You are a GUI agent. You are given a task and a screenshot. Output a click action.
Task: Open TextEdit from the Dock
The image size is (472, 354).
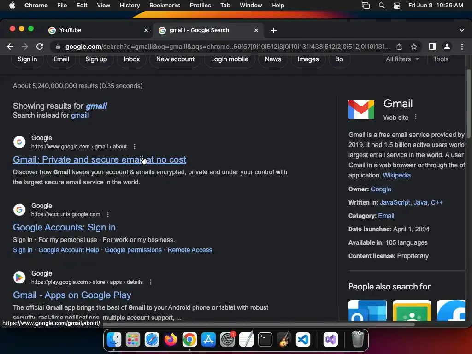pos(246,340)
